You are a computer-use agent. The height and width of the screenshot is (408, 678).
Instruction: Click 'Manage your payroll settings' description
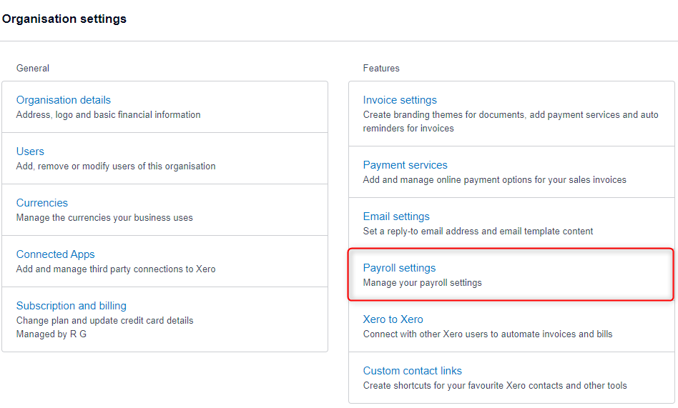pyautogui.click(x=423, y=283)
